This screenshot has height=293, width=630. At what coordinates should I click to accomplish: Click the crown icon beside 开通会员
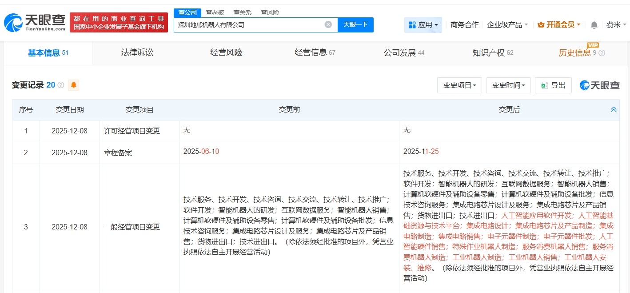tap(542, 25)
